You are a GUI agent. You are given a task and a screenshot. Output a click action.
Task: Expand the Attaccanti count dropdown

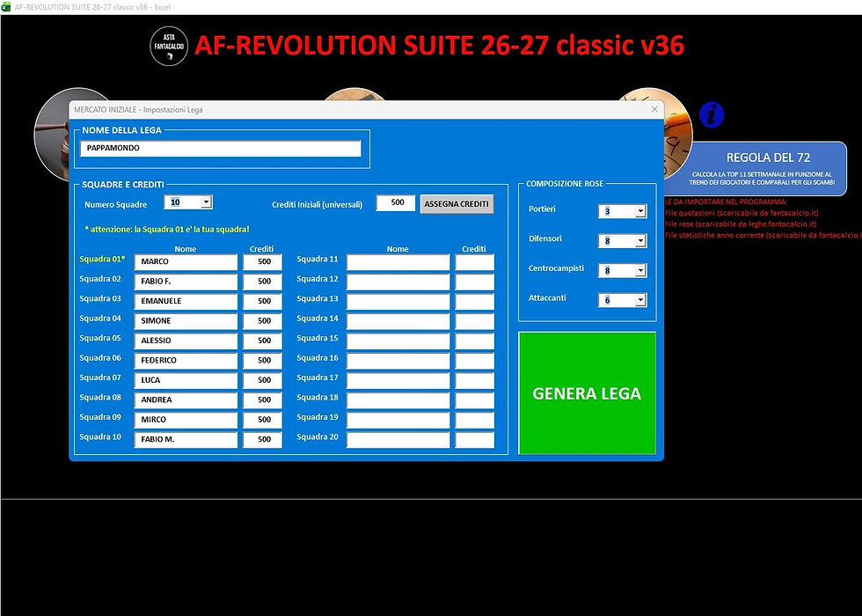pyautogui.click(x=640, y=300)
